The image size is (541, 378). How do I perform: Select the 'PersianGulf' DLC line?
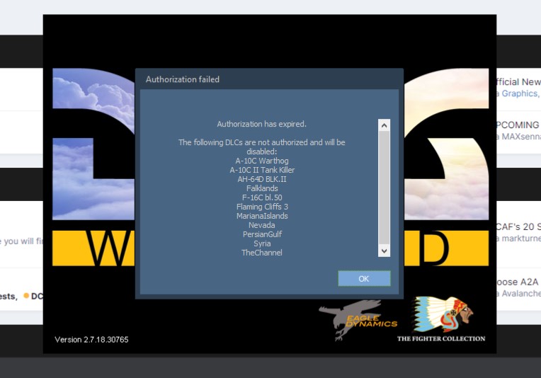262,234
